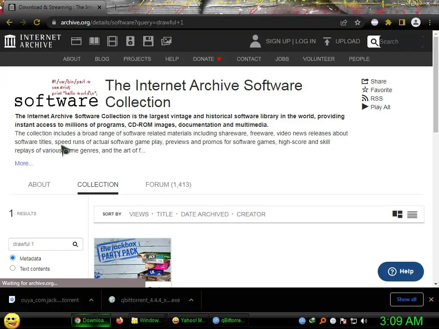Screen dimensions: 439x329
Task: Open the ABOUT tab of collection
Action: click(x=39, y=185)
